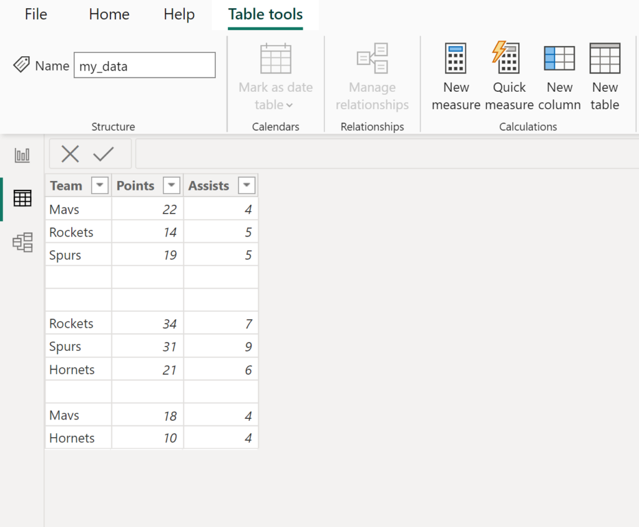The height and width of the screenshot is (527, 639).
Task: Select the Points cell showing 22
Action: point(147,209)
